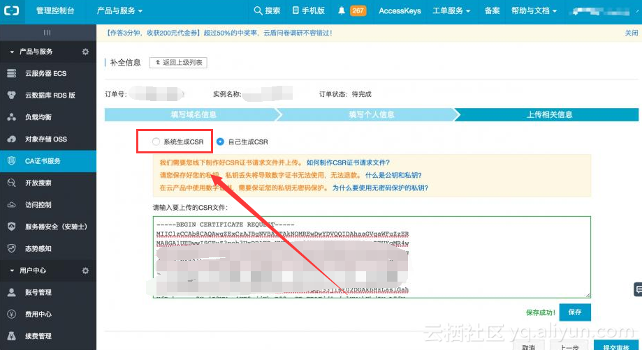Click 返回上级列表 back button
The width and height of the screenshot is (642, 350).
178,63
